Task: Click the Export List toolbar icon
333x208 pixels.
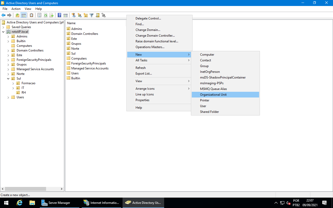Action: point(52,15)
